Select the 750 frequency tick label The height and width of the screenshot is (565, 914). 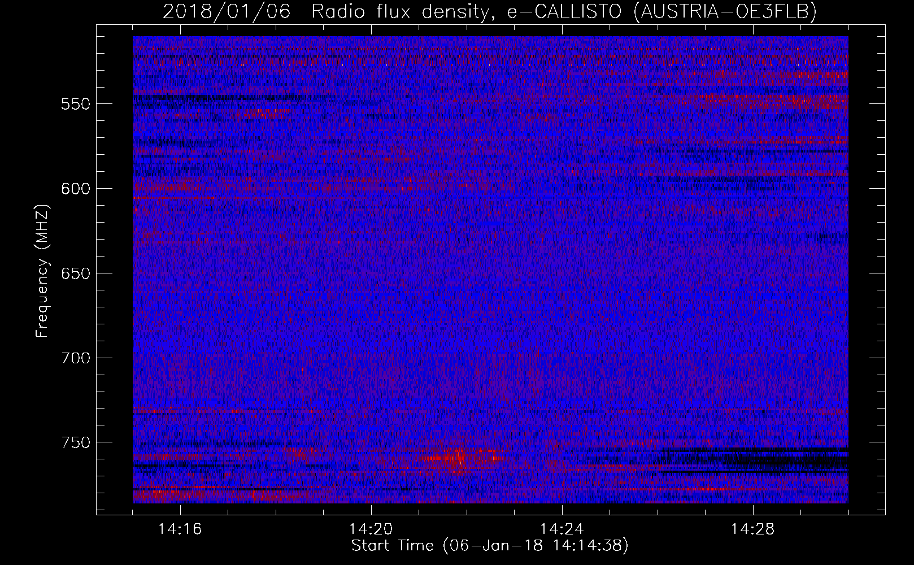tap(76, 442)
